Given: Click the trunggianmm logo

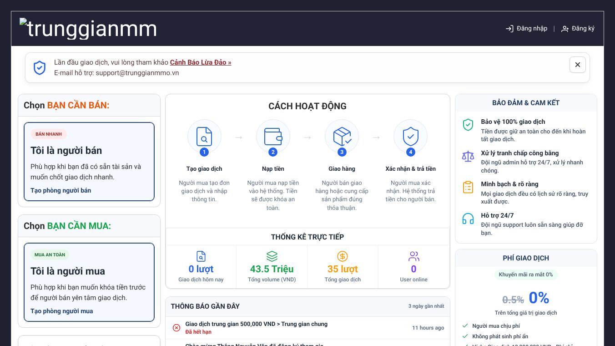Looking at the screenshot, I should point(88,29).
